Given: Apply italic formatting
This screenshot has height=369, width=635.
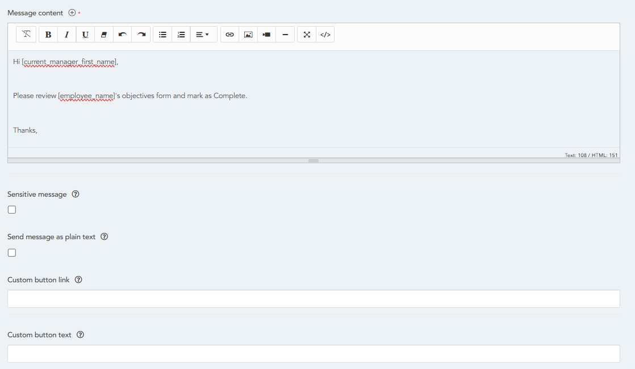Looking at the screenshot, I should (x=66, y=35).
